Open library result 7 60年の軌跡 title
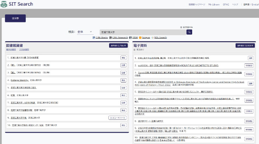This screenshot has height=144, width=259. 23,103
